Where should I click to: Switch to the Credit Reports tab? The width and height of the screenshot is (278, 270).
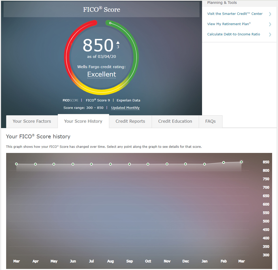[x=130, y=121]
